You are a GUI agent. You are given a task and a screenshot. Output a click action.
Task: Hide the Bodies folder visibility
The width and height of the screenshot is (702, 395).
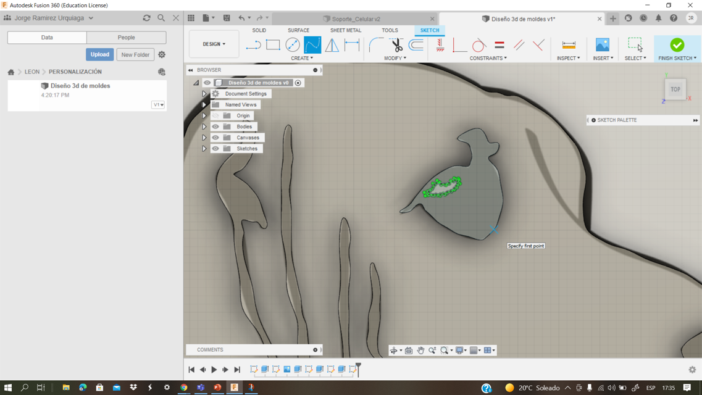pos(215,127)
